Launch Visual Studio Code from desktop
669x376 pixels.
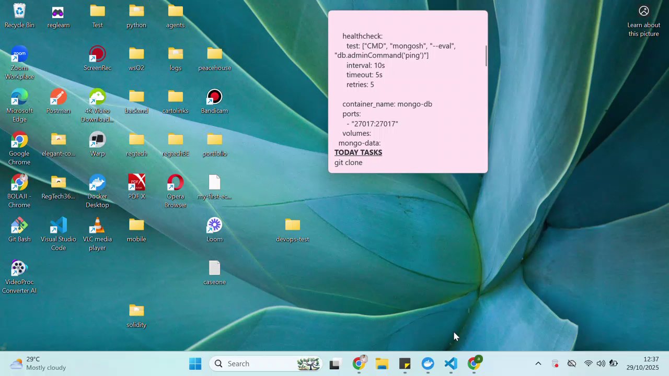[58, 226]
